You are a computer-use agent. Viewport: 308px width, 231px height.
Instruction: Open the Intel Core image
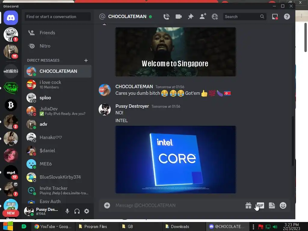176,159
